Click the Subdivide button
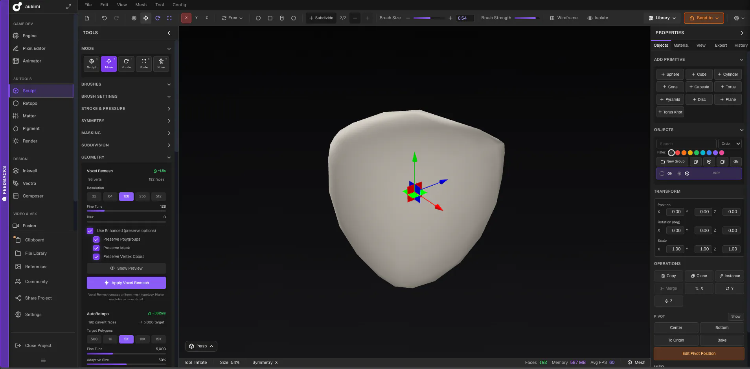This screenshot has height=369, width=750. pyautogui.click(x=321, y=18)
